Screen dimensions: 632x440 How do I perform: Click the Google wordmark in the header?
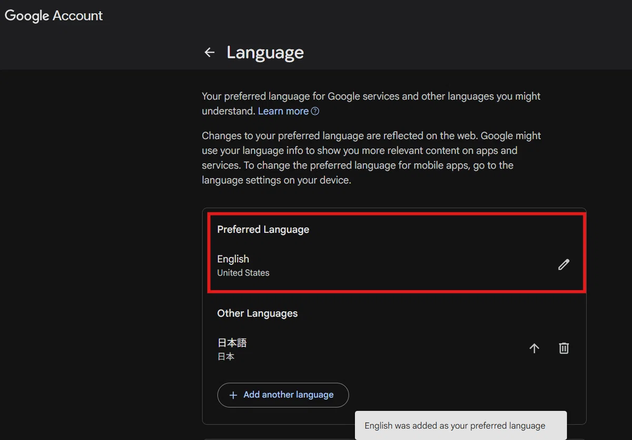27,16
